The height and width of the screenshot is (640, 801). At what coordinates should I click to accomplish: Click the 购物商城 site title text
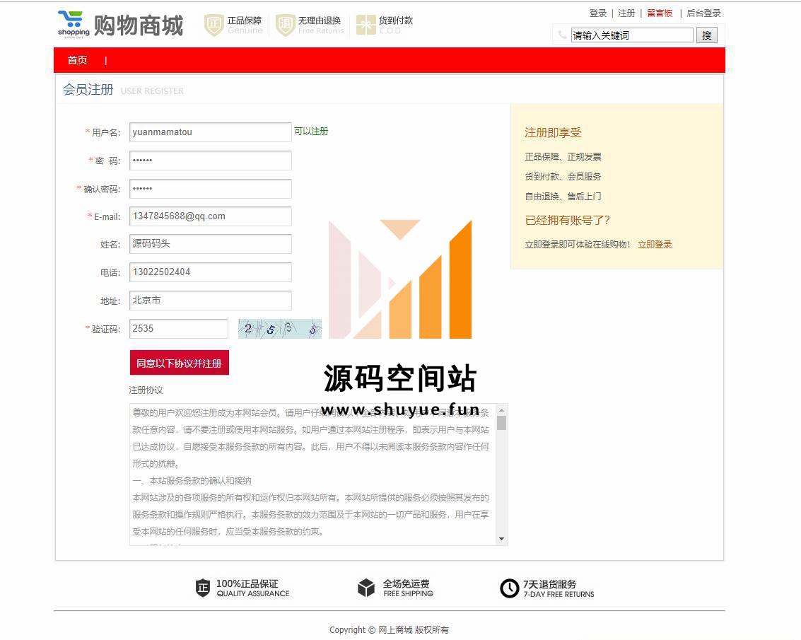[138, 25]
